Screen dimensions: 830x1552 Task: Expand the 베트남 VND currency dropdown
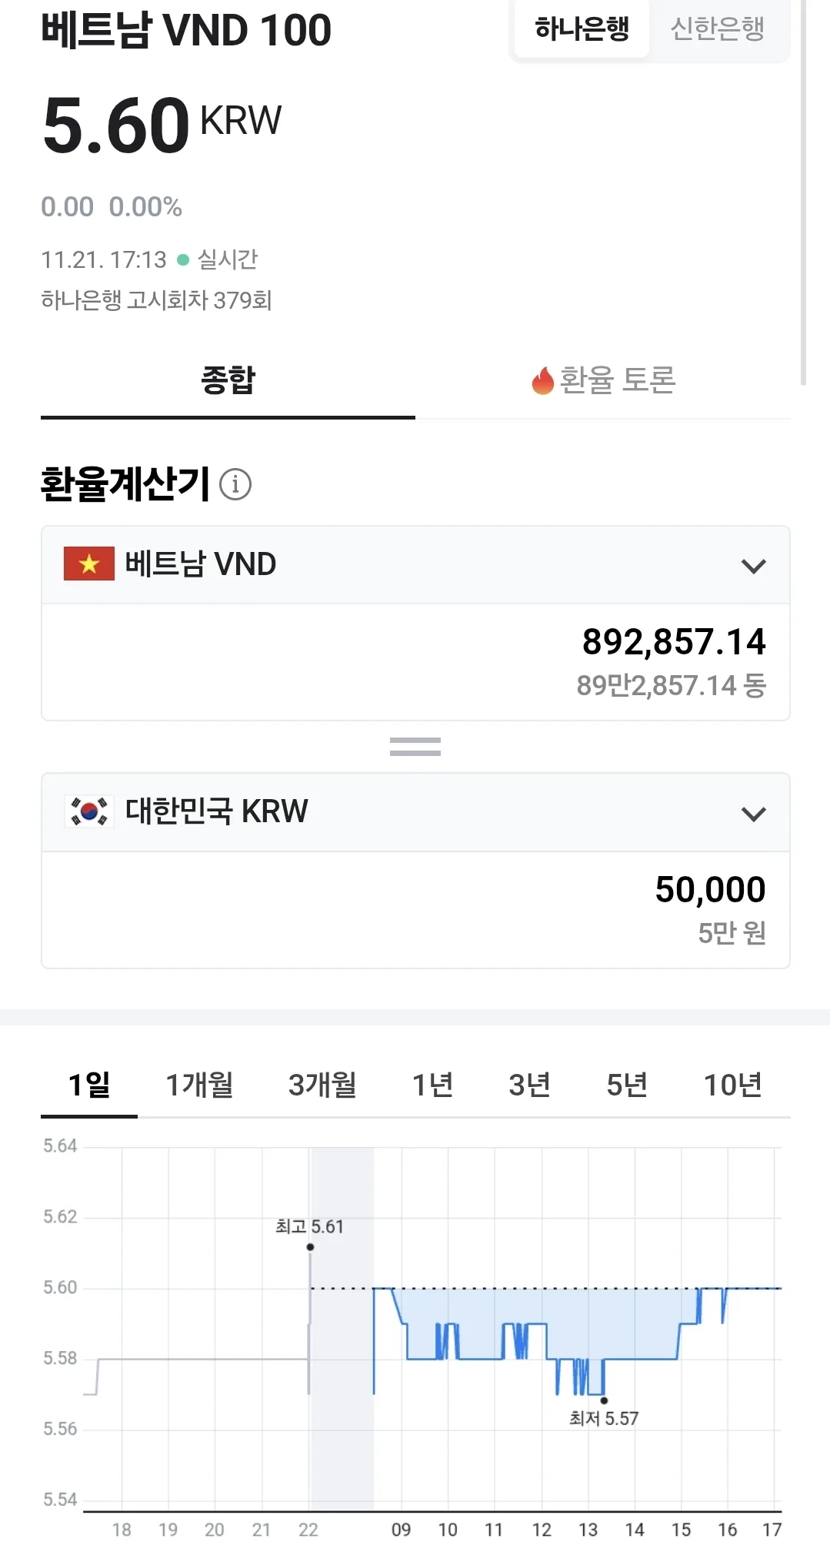coord(415,565)
